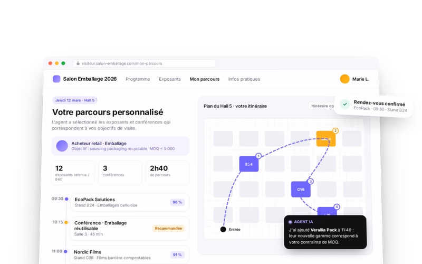The width and height of the screenshot is (422, 264).
Task: Open the Conférence Emballage réutilisable card
Action: 129,228
